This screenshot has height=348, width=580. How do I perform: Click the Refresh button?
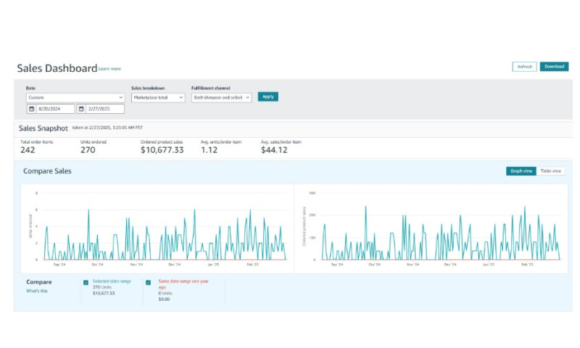524,67
